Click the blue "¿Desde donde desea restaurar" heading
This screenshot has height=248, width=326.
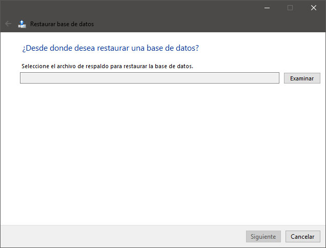pos(110,48)
